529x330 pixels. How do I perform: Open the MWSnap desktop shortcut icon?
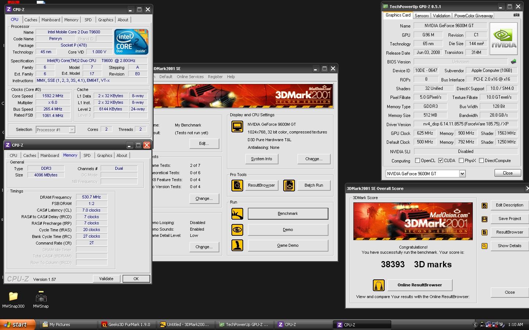41,300
